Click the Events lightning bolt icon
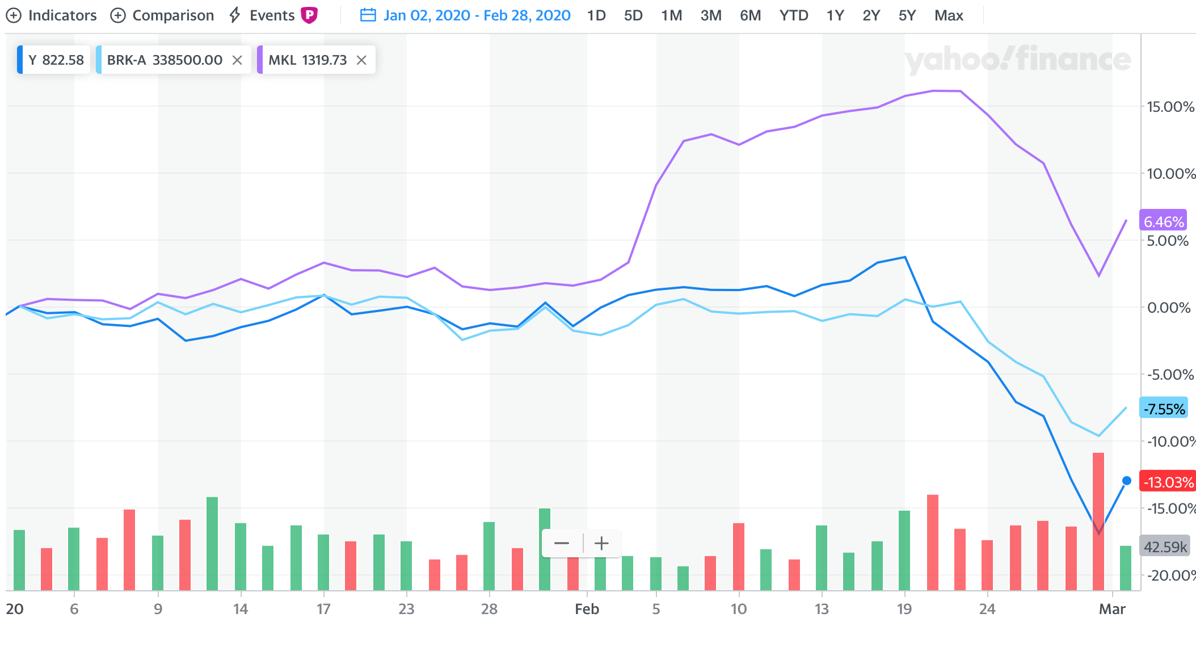Screen dimensions: 1196x647 pos(235,15)
